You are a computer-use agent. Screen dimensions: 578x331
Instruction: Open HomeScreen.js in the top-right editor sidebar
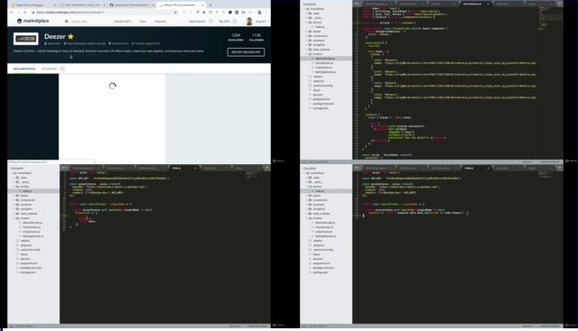pyautogui.click(x=324, y=63)
